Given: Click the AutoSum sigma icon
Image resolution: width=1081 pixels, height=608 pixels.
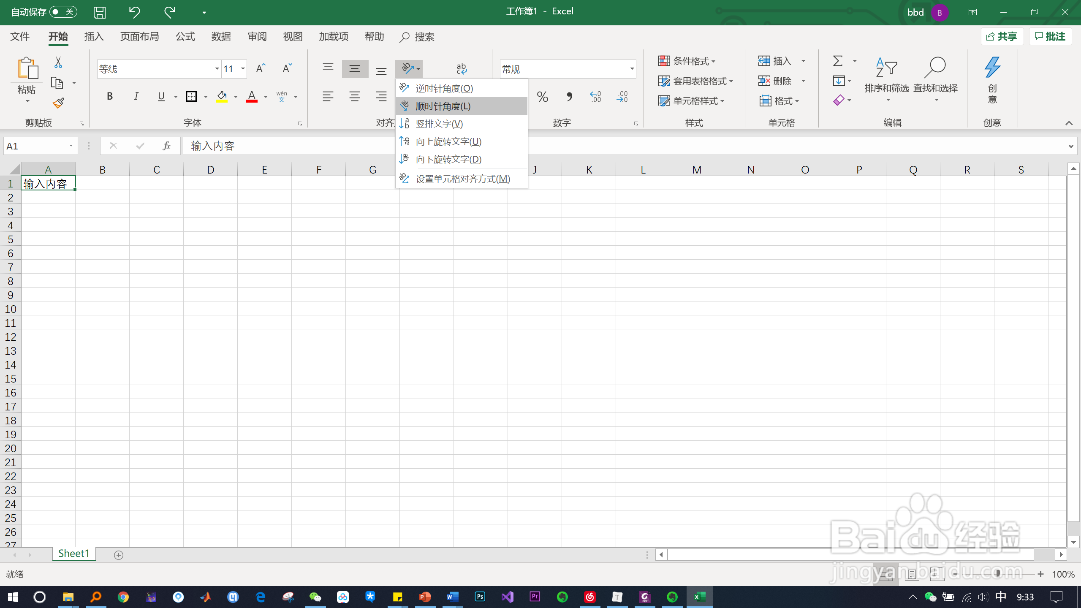Looking at the screenshot, I should pos(838,61).
